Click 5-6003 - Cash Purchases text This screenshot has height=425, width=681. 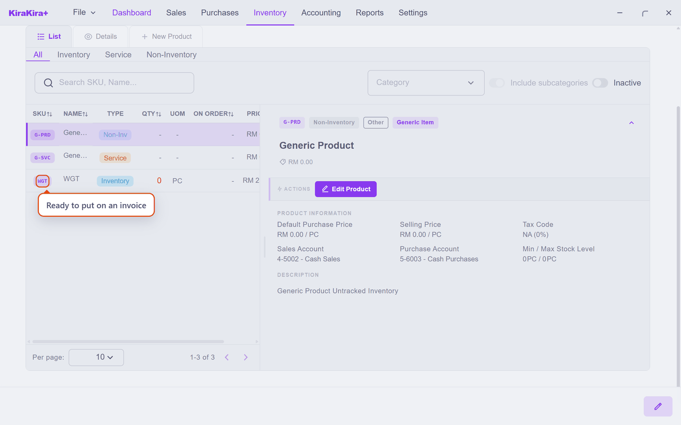[439, 259]
